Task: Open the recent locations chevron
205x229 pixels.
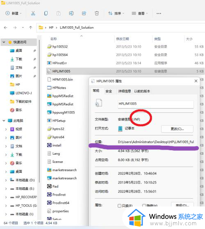Action: [x=23, y=27]
